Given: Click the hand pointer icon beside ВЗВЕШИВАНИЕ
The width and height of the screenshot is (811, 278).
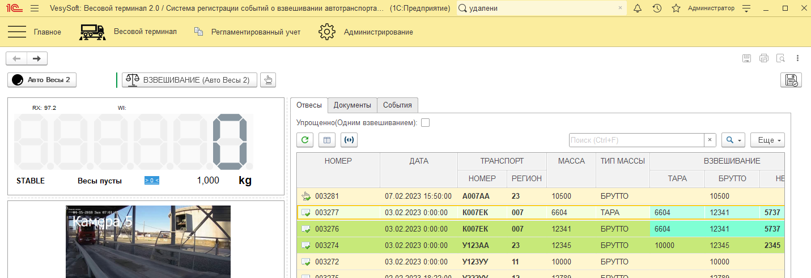Looking at the screenshot, I should point(268,80).
